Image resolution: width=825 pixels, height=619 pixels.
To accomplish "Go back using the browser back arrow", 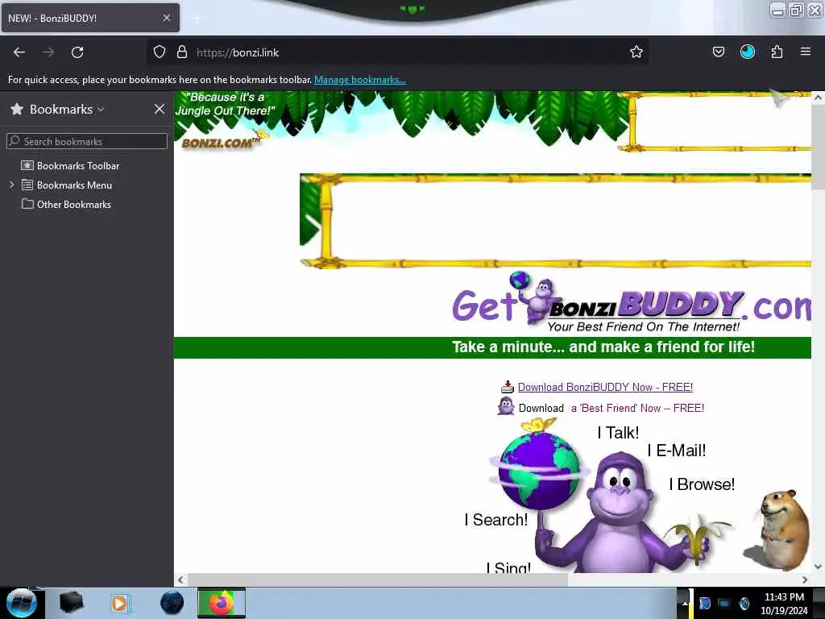I will coord(19,52).
